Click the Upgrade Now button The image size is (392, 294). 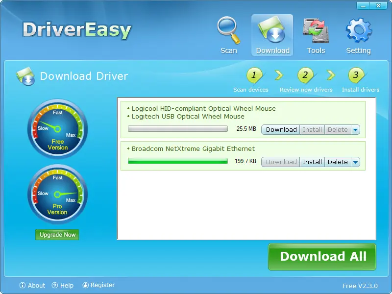coord(57,235)
